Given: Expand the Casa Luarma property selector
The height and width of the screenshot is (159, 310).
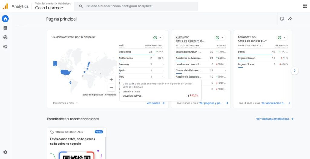Looking at the screenshot, I should coord(49,8).
